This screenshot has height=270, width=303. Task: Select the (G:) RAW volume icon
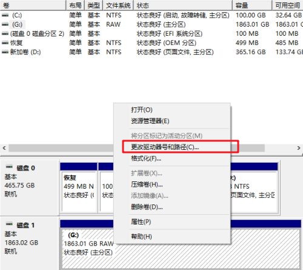click(x=5, y=24)
